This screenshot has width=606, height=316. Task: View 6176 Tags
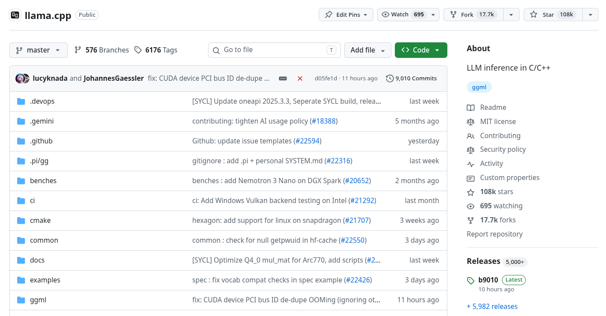pyautogui.click(x=156, y=50)
